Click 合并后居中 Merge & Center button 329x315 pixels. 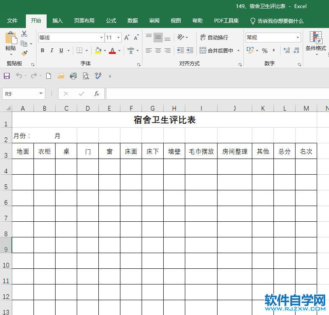click(x=217, y=50)
